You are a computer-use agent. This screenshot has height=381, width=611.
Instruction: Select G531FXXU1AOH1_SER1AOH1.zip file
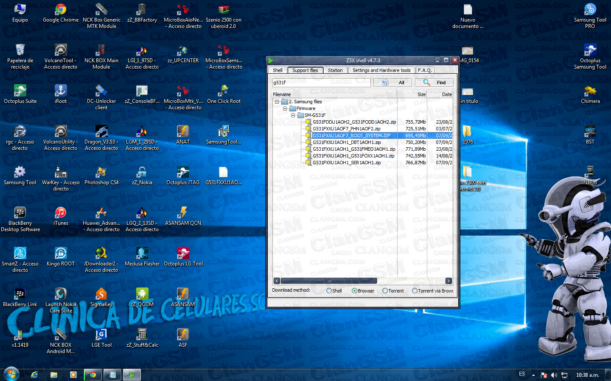[x=347, y=163]
